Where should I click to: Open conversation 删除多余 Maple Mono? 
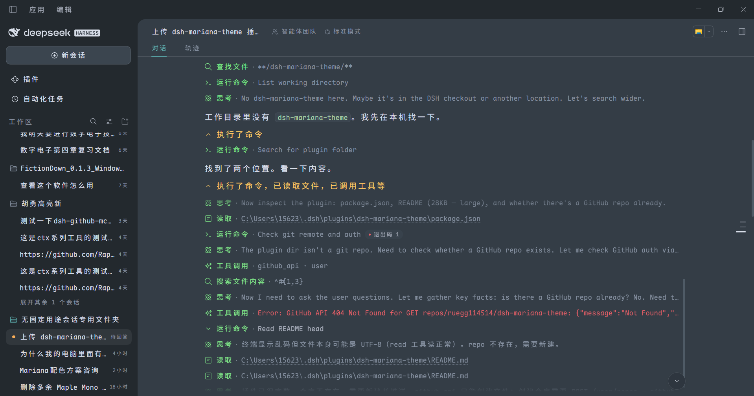point(68,387)
